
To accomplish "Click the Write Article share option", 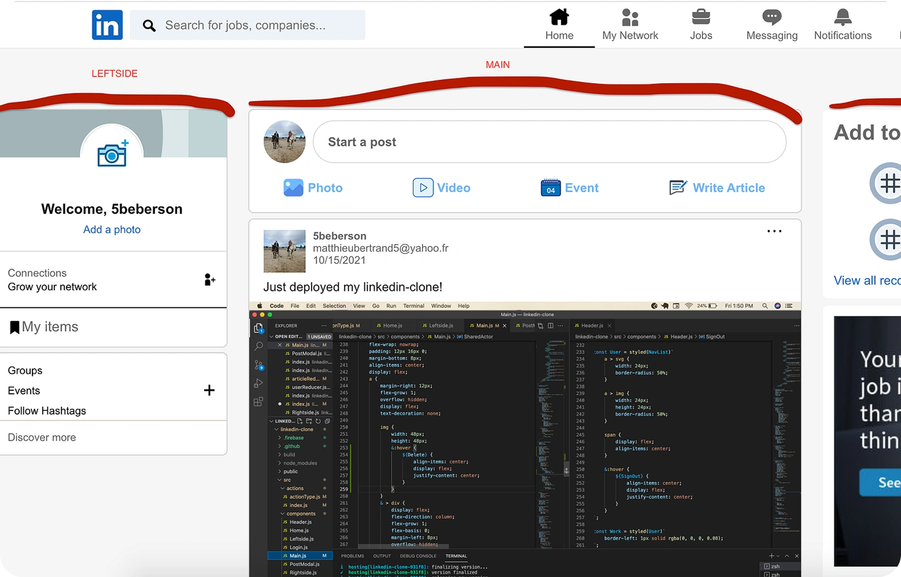I will (717, 188).
